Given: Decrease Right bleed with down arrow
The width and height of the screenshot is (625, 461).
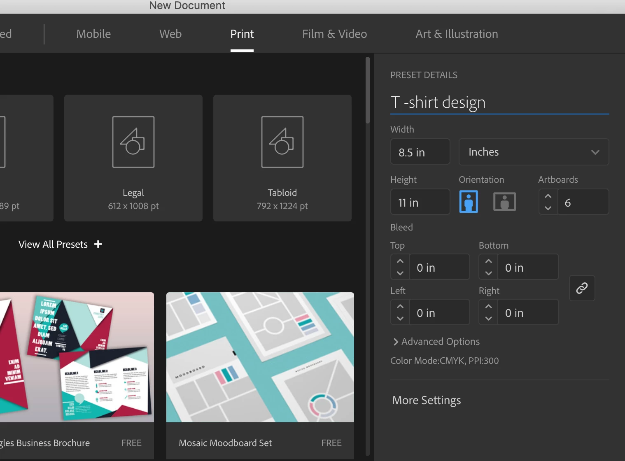Looking at the screenshot, I should pyautogui.click(x=488, y=318).
